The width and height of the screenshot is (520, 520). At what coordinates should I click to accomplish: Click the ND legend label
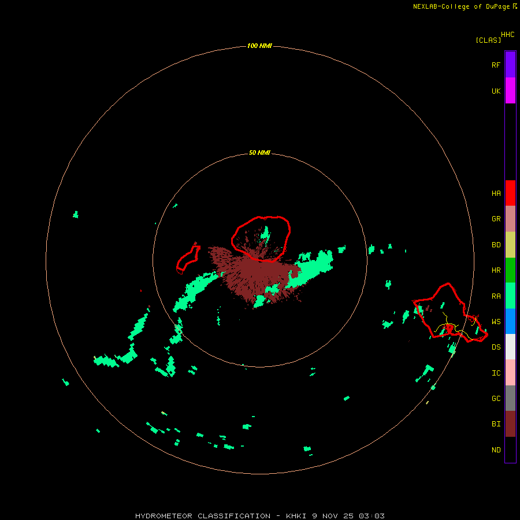click(496, 450)
